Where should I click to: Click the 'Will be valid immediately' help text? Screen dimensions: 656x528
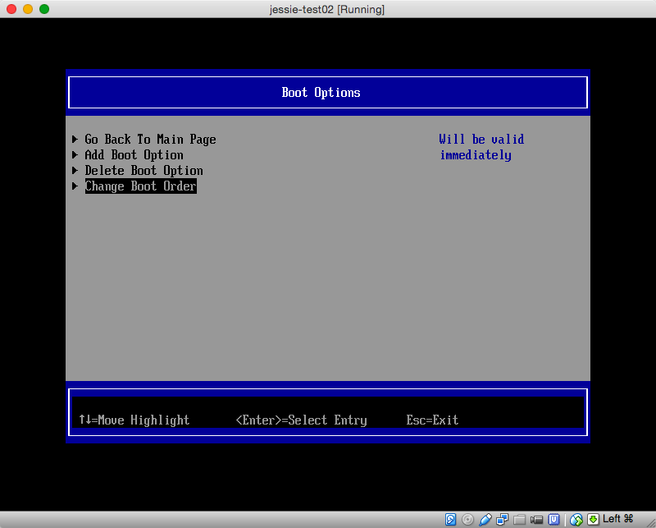tap(481, 147)
